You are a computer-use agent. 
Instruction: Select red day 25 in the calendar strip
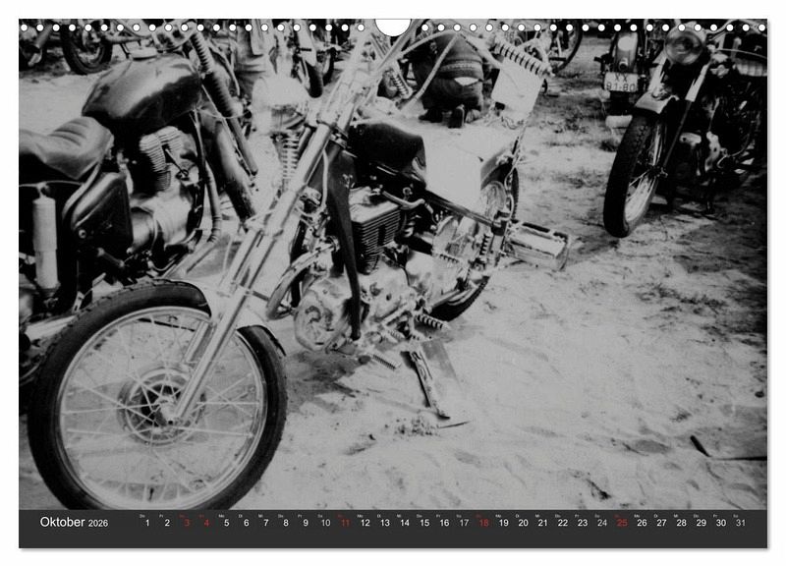click(622, 523)
